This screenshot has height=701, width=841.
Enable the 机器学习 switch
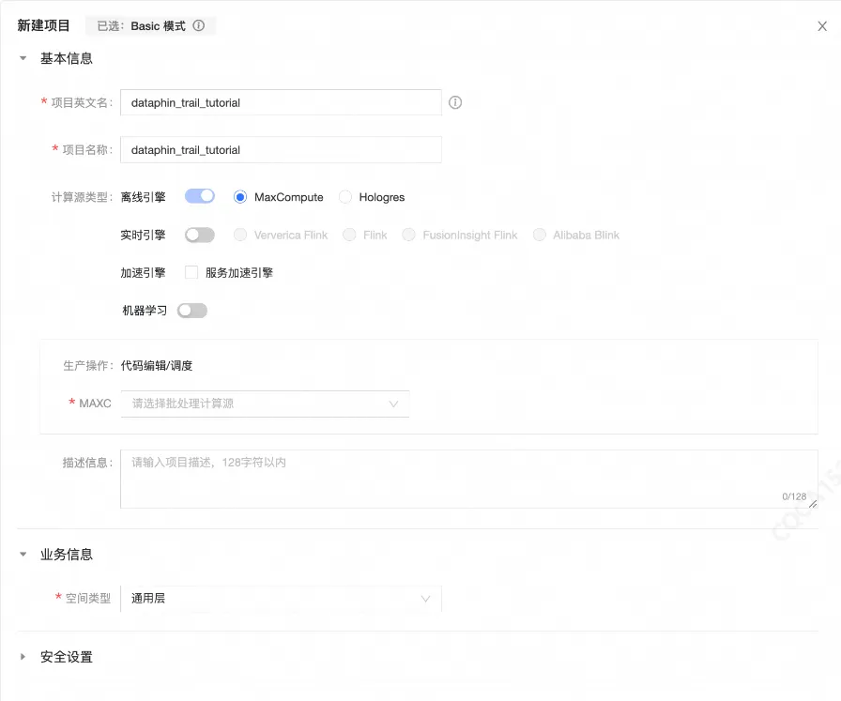point(192,311)
